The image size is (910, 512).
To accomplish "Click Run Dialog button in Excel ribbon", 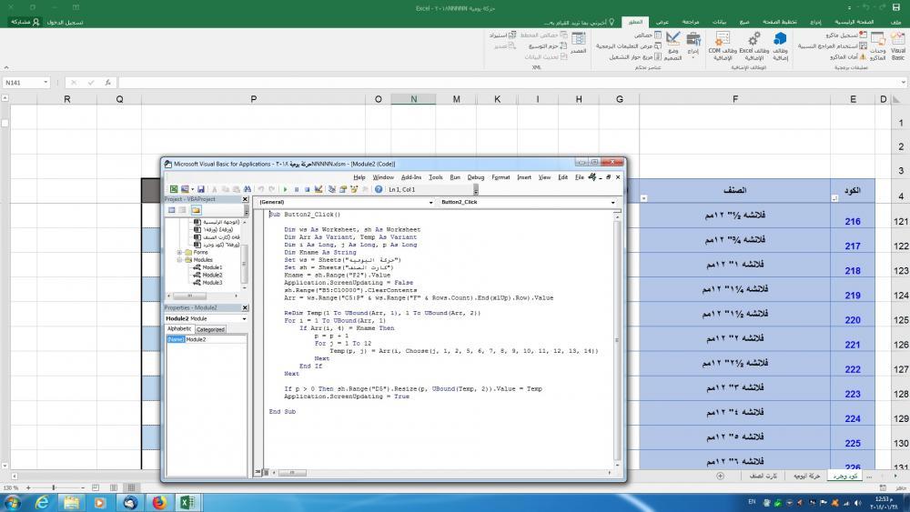I will [635, 56].
